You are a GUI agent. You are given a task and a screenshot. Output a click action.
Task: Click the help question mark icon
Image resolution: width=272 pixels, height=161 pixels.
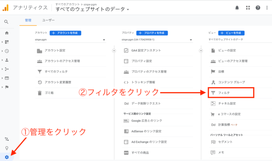(x=258, y=8)
